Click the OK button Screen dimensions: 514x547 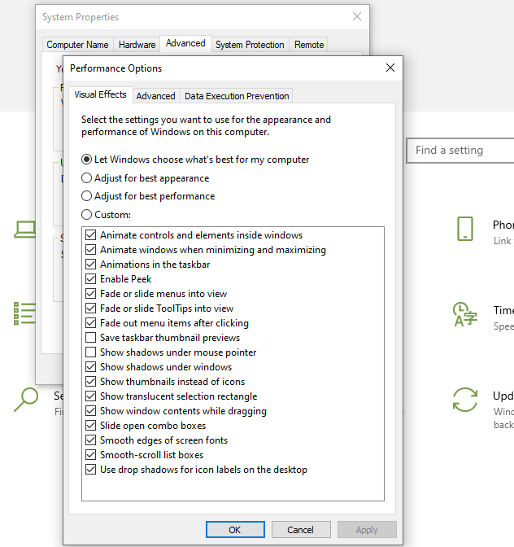point(235,530)
